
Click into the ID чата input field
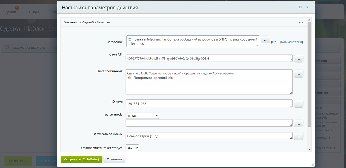click(209, 103)
